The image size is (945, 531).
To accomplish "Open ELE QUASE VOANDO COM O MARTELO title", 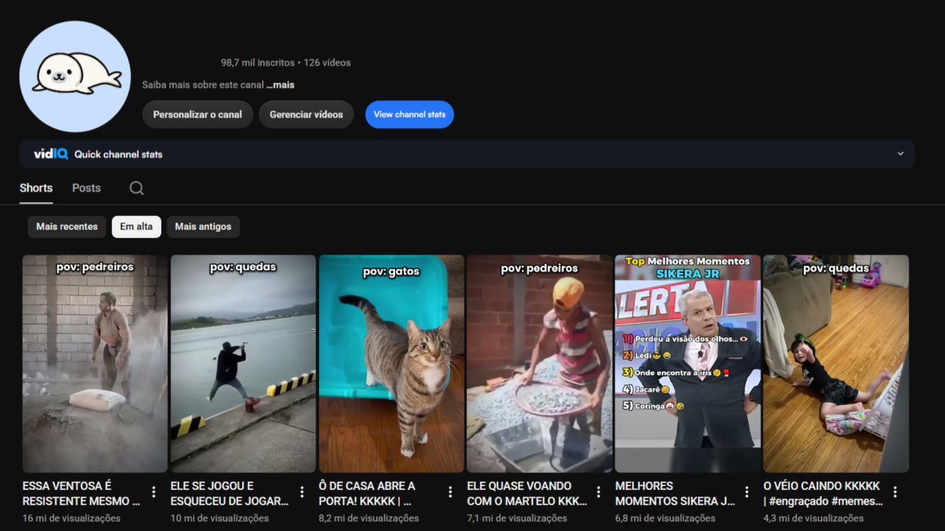I will click(526, 494).
